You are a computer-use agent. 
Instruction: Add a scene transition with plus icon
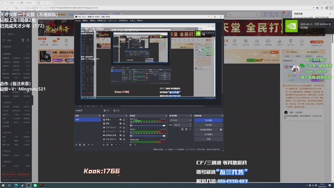182,129
